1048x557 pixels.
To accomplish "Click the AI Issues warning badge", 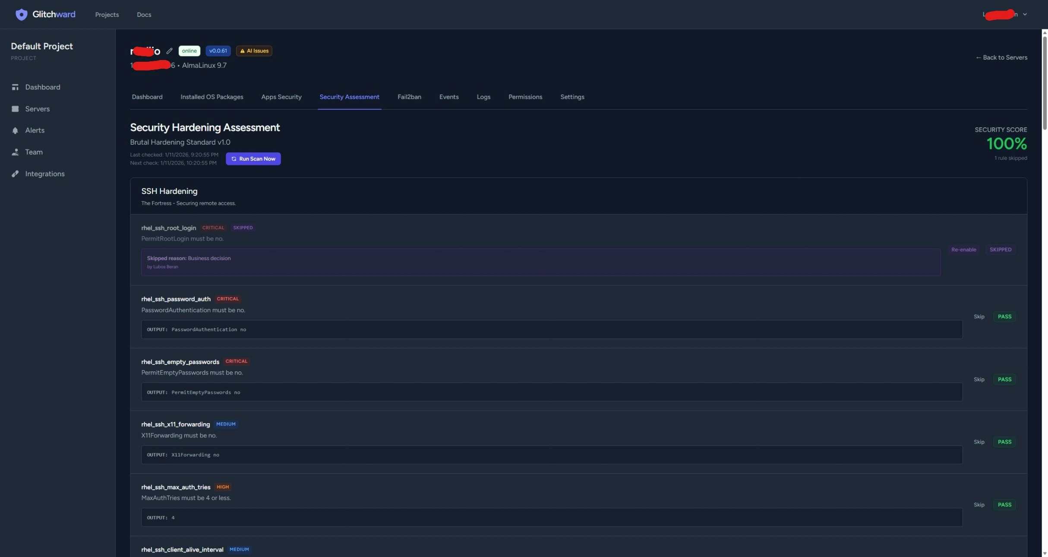I will [254, 51].
